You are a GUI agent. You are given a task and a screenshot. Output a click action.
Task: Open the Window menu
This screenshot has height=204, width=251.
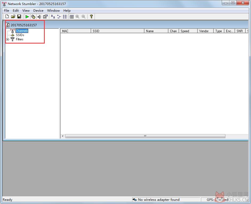pyautogui.click(x=53, y=11)
